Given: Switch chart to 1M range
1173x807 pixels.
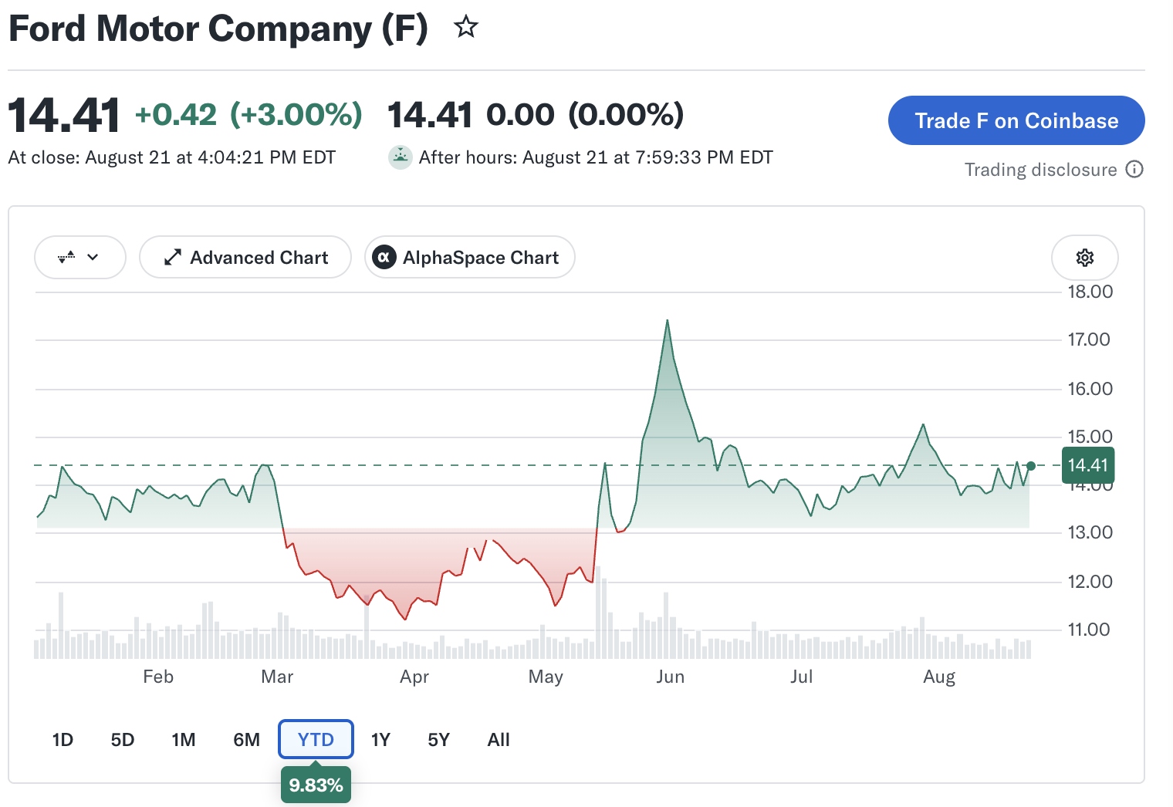Looking at the screenshot, I should (x=184, y=740).
